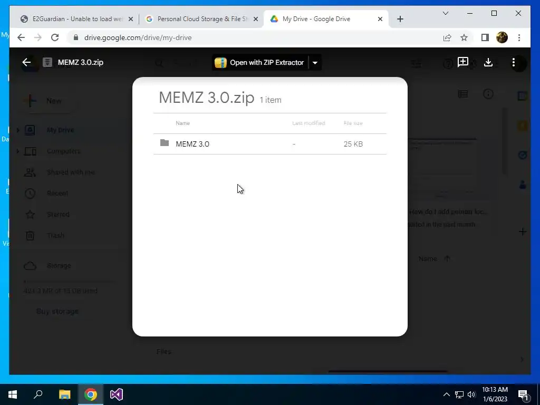Click the Add comment icon in the preview toolbar

click(463, 62)
